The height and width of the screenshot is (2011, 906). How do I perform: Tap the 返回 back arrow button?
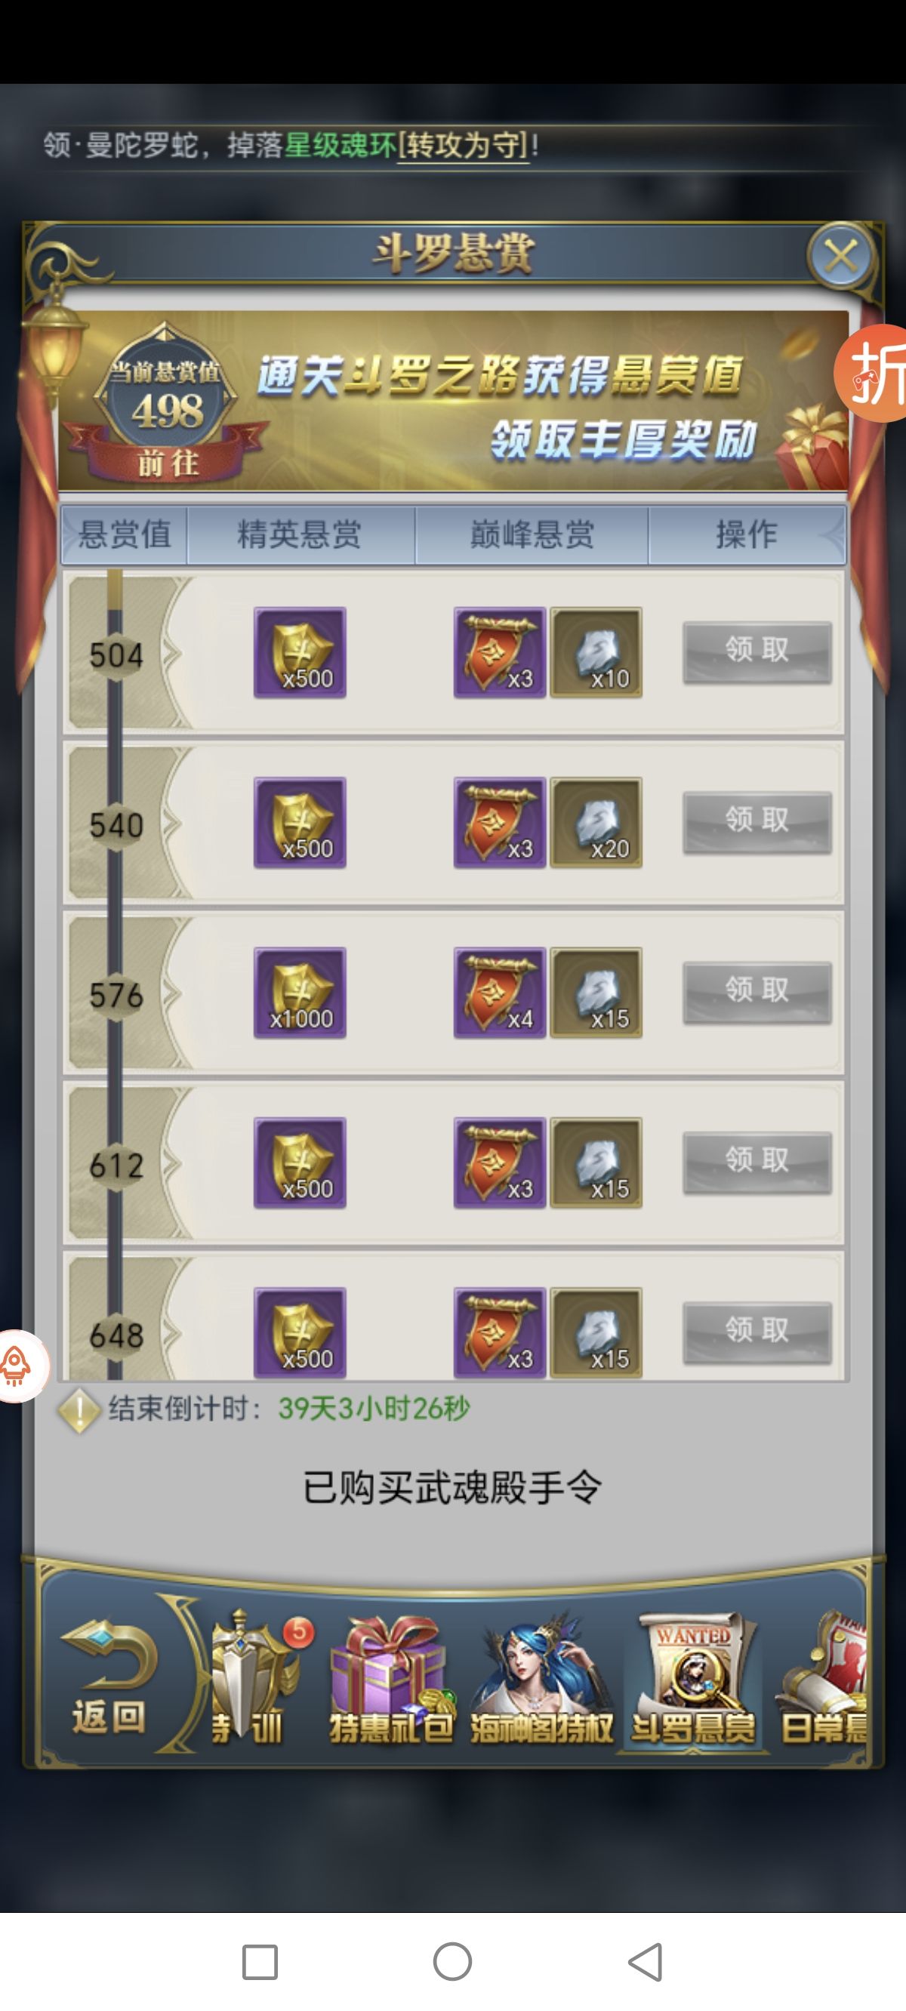pyautogui.click(x=108, y=1678)
